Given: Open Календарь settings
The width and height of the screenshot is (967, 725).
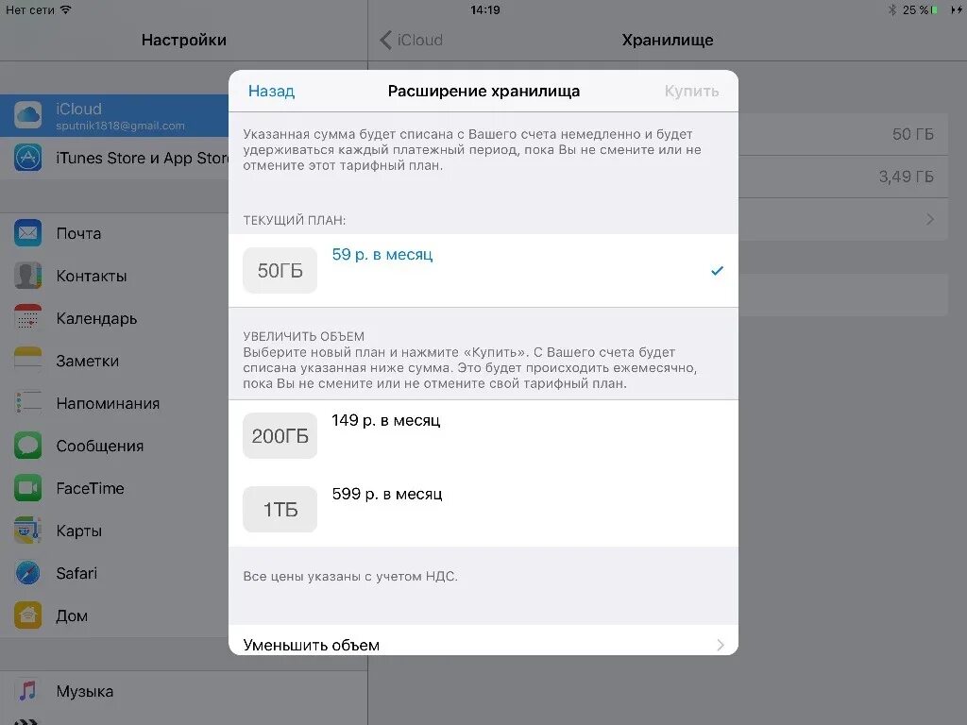Looking at the screenshot, I should tap(114, 318).
